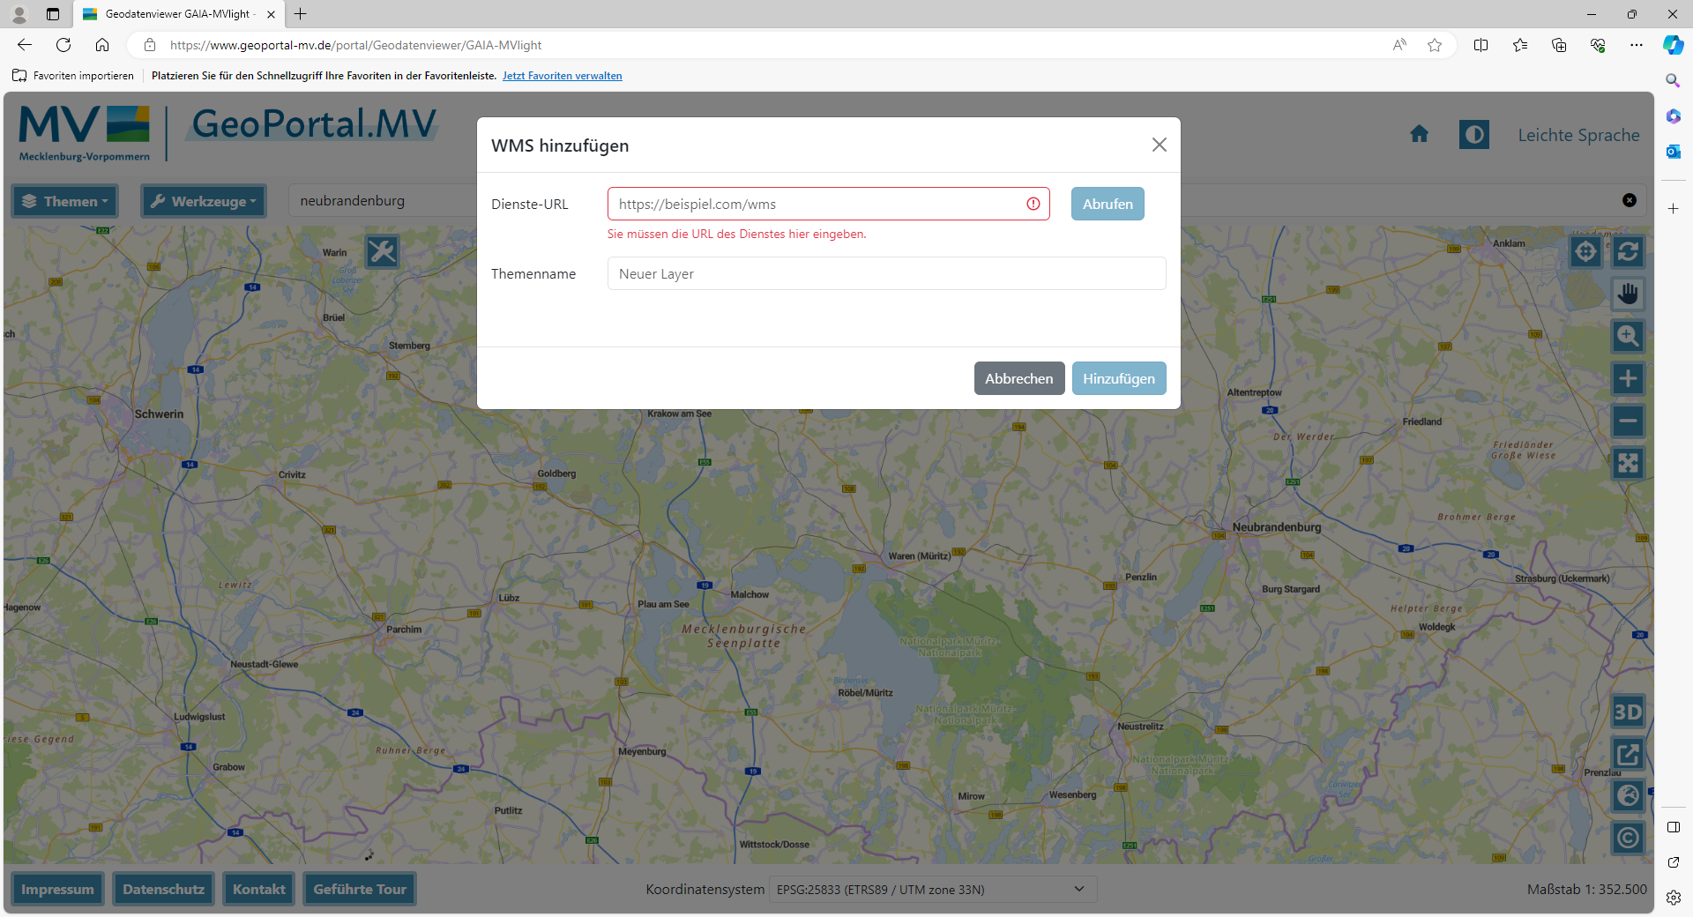Screen dimensions: 1693x917
Task: Open the Koordinatensystem dropdown
Action: (933, 889)
